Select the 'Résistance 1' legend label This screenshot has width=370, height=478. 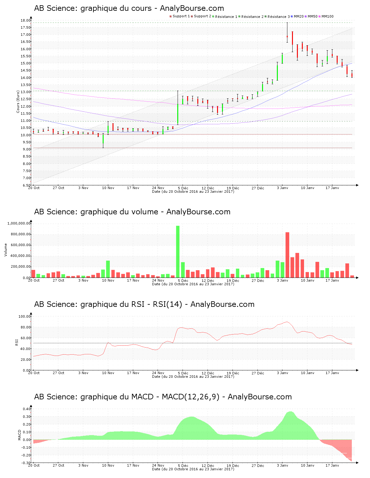point(226,17)
